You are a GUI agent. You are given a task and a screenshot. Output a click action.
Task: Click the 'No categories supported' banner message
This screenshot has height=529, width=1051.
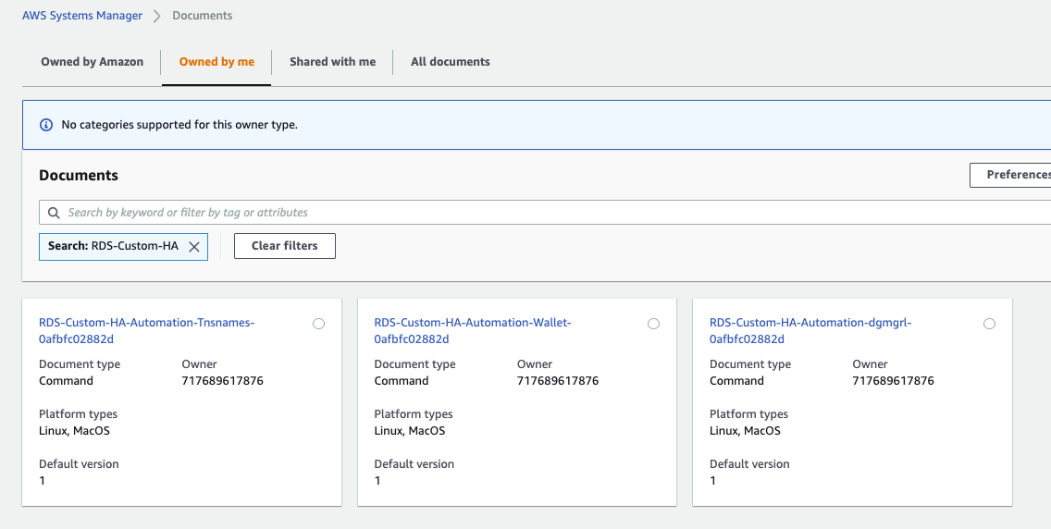point(179,125)
